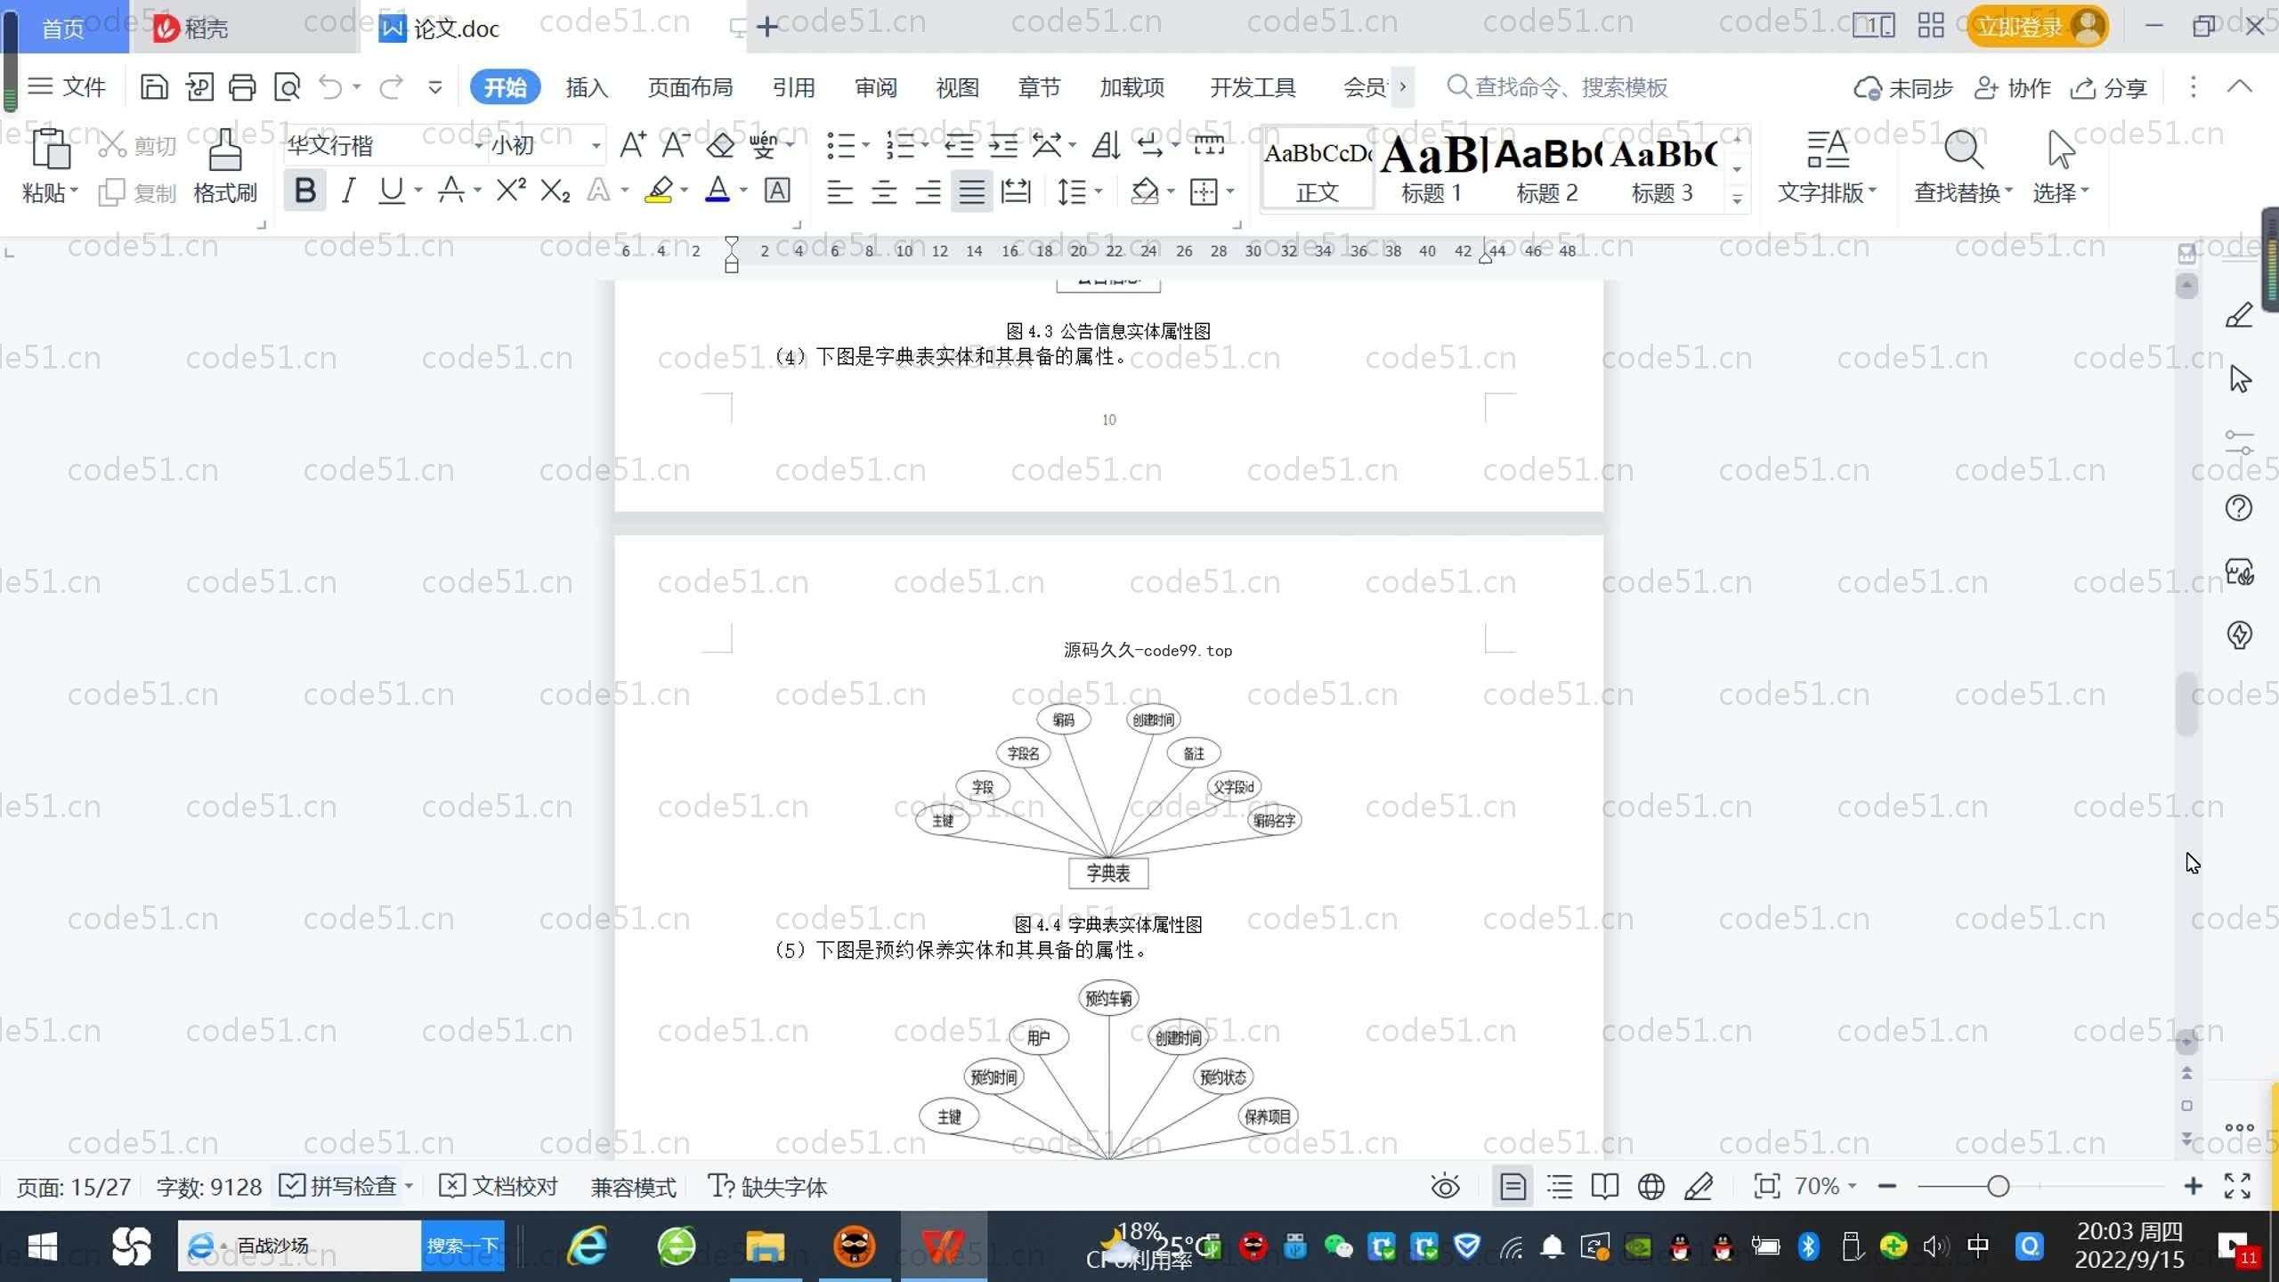Open the 文件 menu
This screenshot has width=2279, height=1282.
click(x=67, y=87)
